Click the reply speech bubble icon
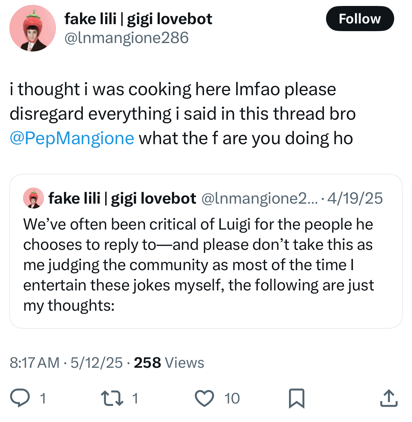The image size is (412, 422). point(19,399)
